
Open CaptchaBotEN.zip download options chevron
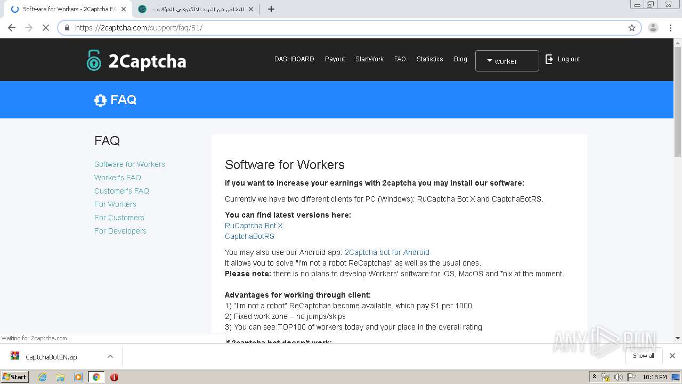point(110,356)
